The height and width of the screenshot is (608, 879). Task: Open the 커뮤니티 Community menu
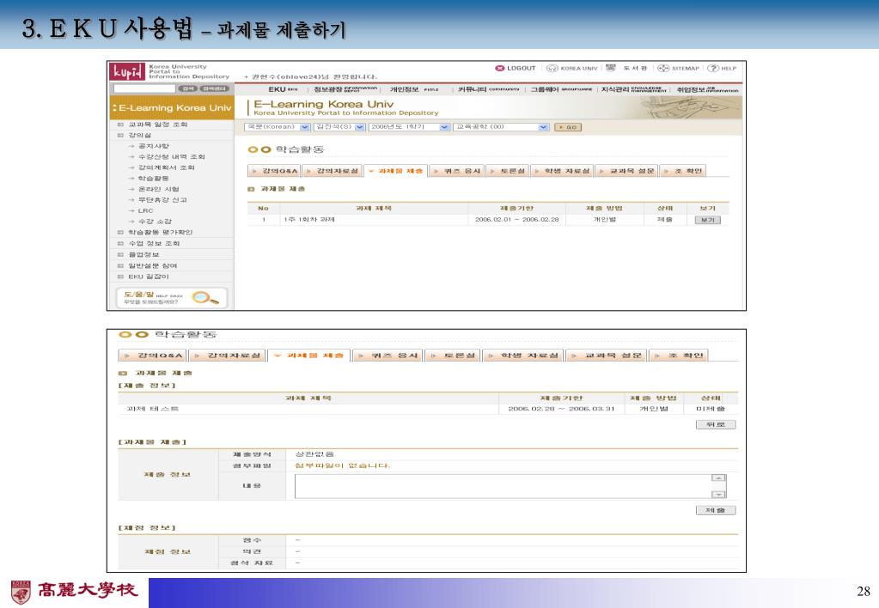[x=488, y=89]
